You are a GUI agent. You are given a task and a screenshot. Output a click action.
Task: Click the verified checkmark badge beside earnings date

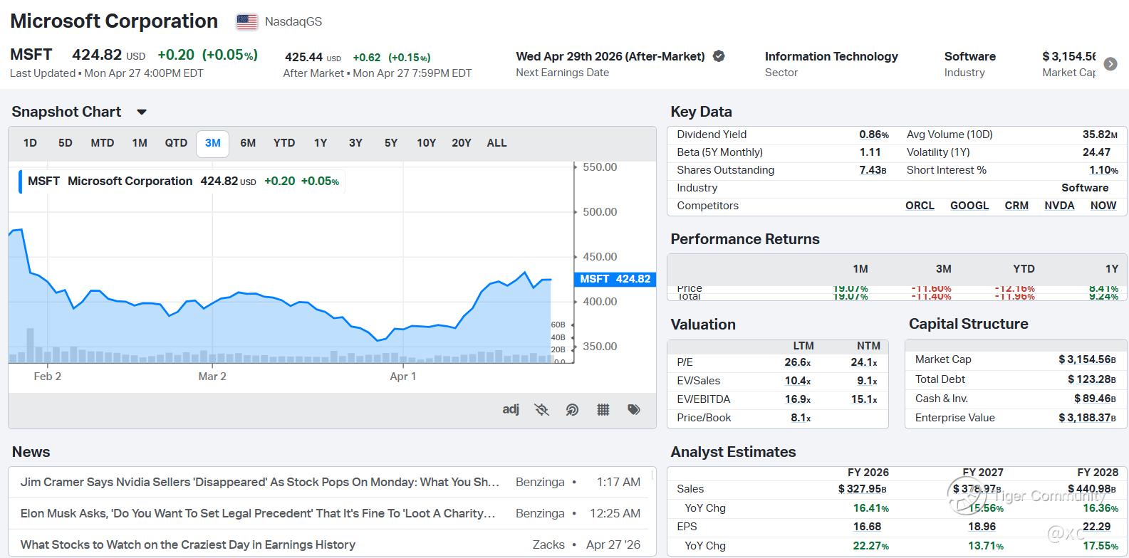[x=719, y=56]
